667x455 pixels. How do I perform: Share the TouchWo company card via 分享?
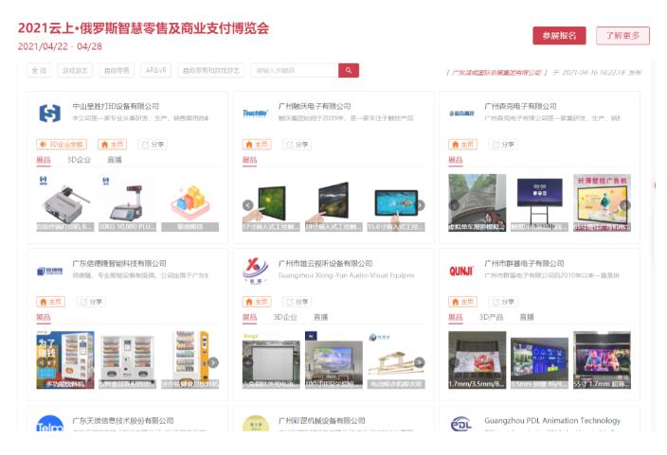pyautogui.click(x=297, y=145)
